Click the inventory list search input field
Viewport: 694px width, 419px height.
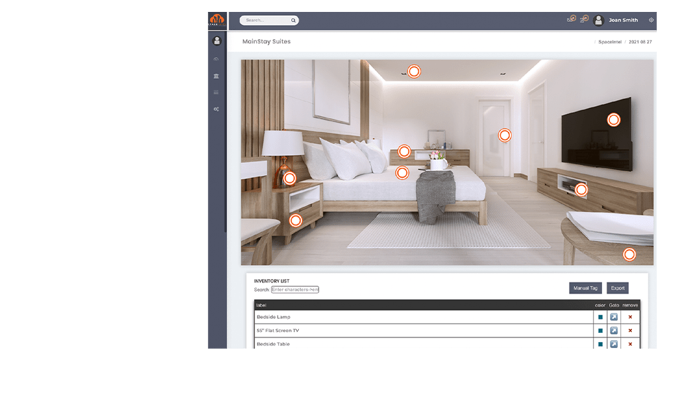click(x=295, y=290)
